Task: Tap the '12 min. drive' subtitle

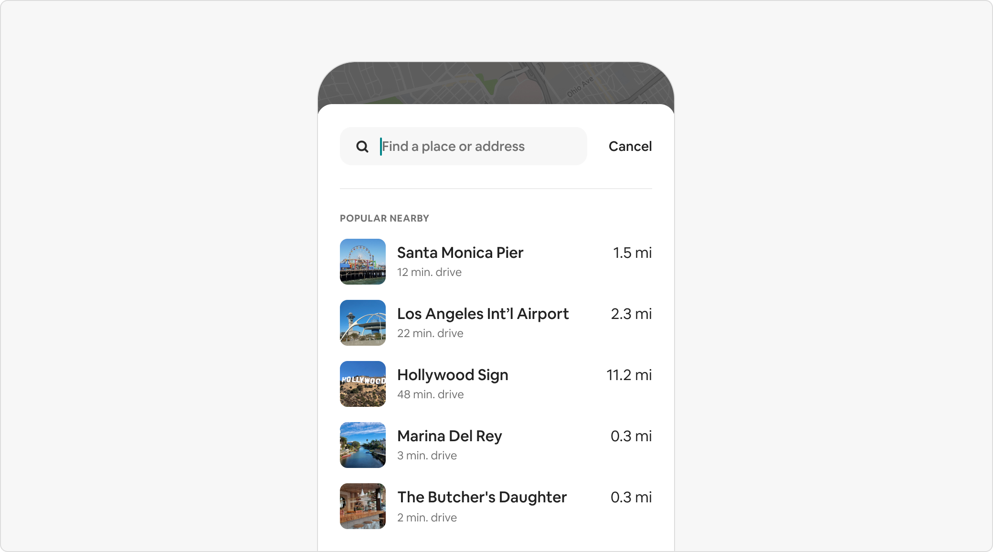Action: pyautogui.click(x=429, y=272)
